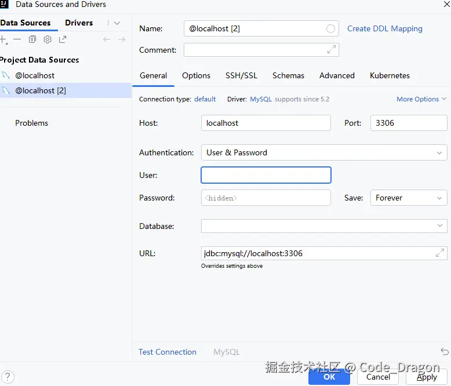This screenshot has width=451, height=386.
Task: Click the MySQL driver link
Action: (261, 99)
